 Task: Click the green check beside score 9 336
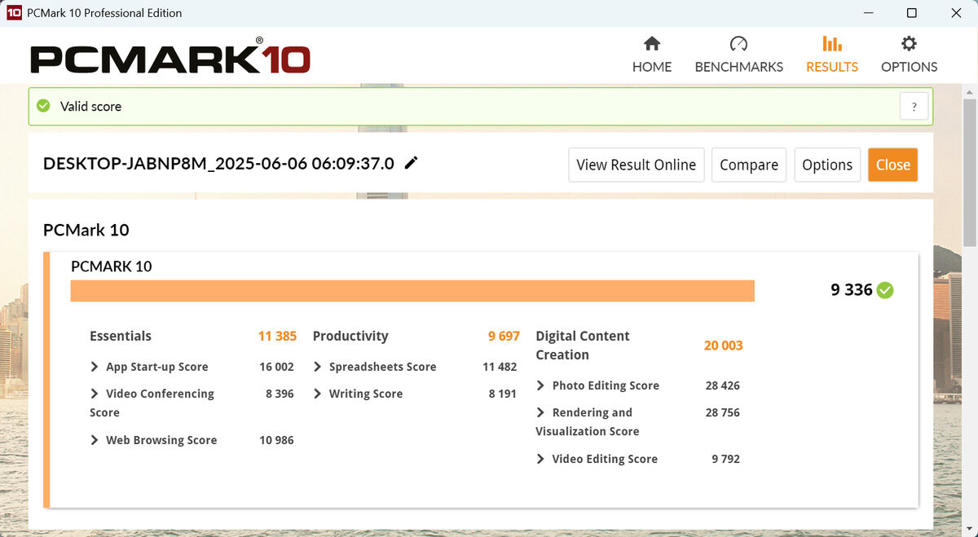[x=885, y=290]
